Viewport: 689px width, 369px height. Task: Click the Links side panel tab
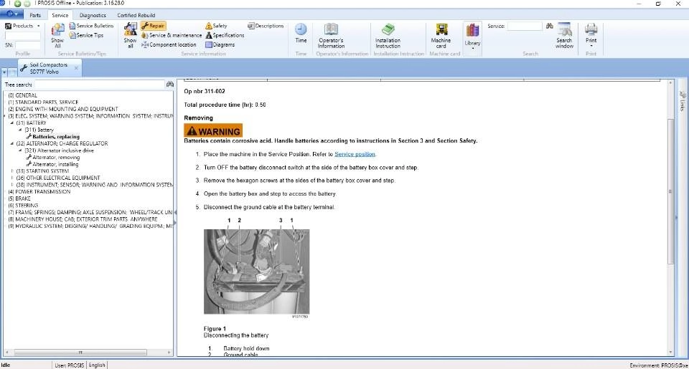coord(683,101)
